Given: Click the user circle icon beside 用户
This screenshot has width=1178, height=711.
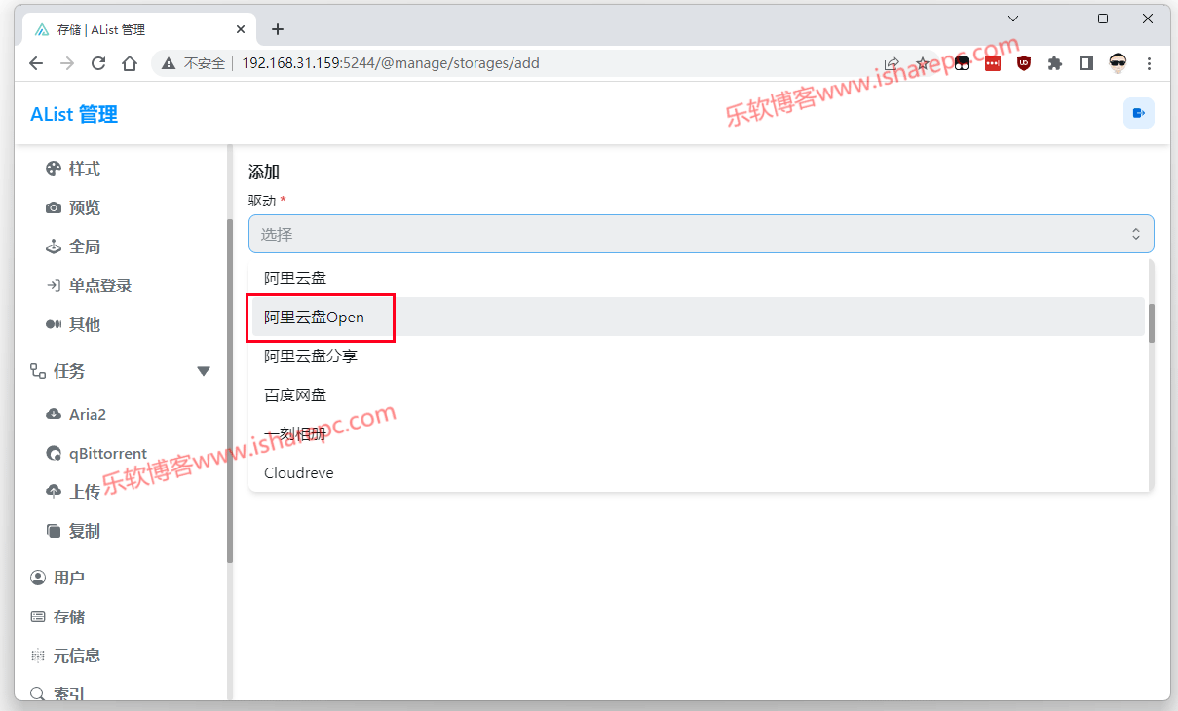Looking at the screenshot, I should [38, 579].
